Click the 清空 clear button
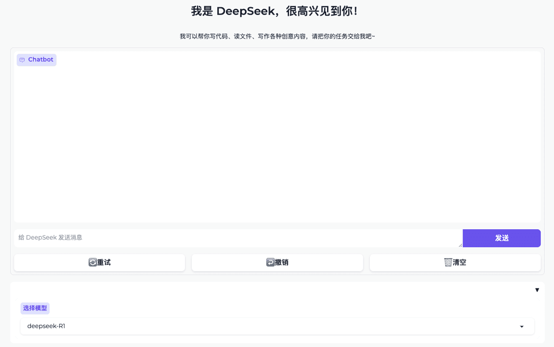This screenshot has height=347, width=554. click(x=455, y=263)
